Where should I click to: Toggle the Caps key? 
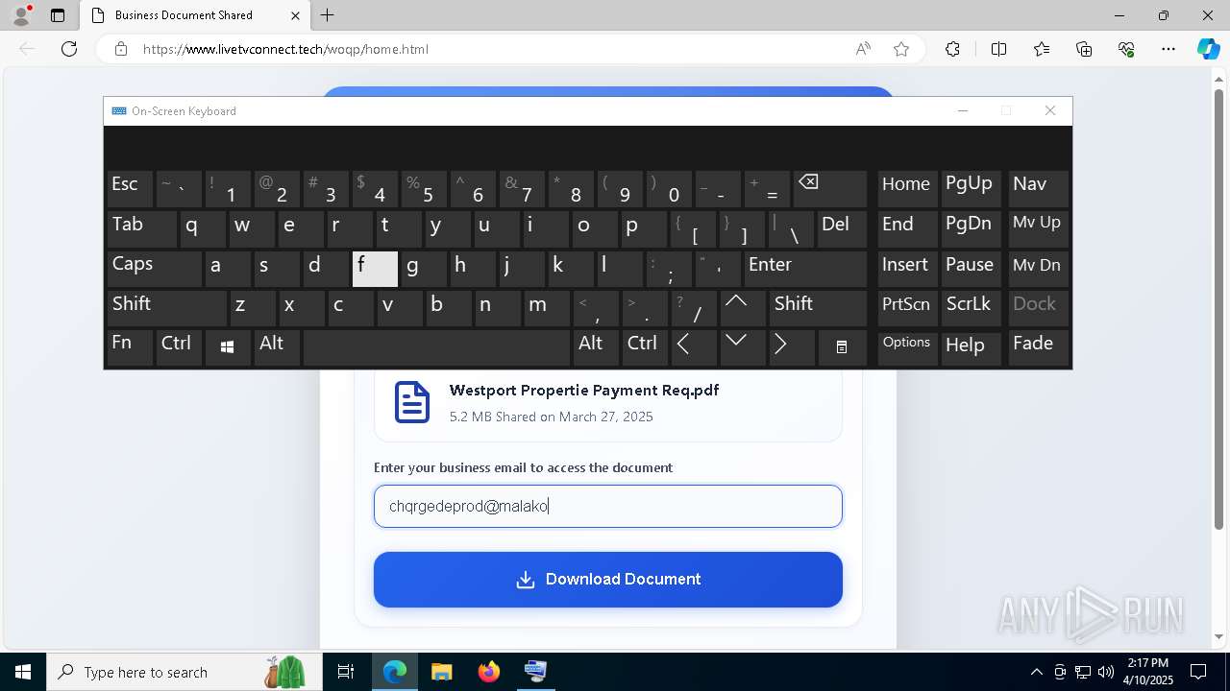[x=154, y=268]
